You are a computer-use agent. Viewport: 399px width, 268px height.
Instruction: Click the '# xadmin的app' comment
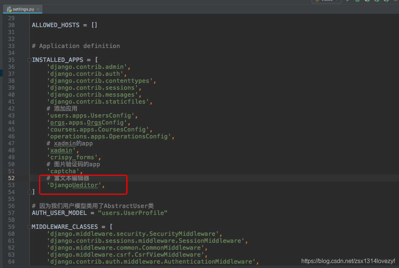pyautogui.click(x=69, y=144)
